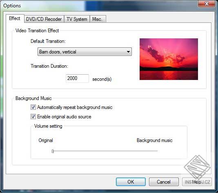Screen dimensions: 218x193
Task: Open the DVD/CD Recoder tab
Action: [x=44, y=19]
